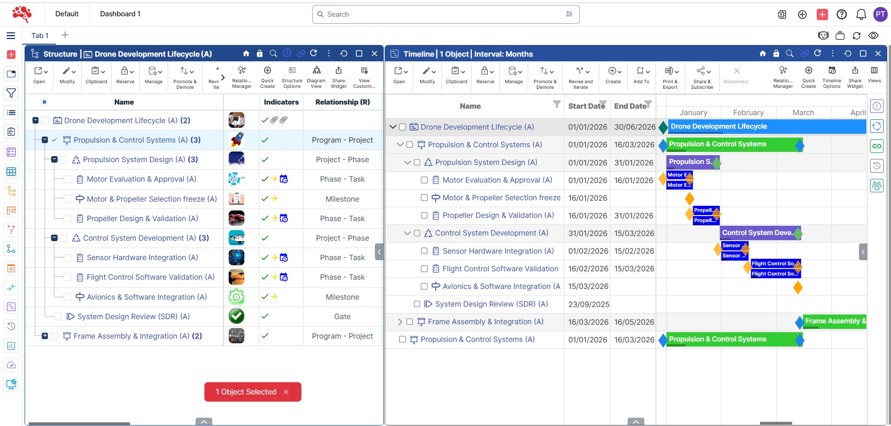This screenshot has height=426, width=891.
Task: Click the filter icon in left sidebar
Action: [x=11, y=93]
